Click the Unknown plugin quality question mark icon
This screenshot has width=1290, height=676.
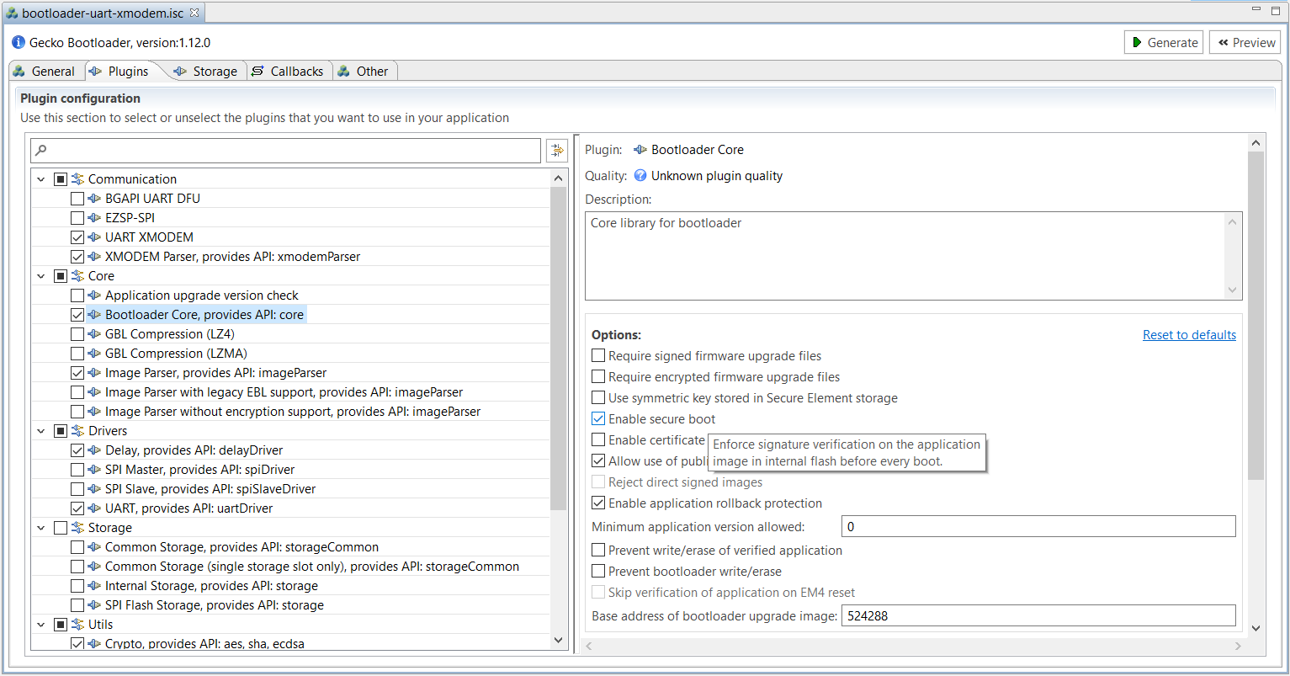(640, 176)
